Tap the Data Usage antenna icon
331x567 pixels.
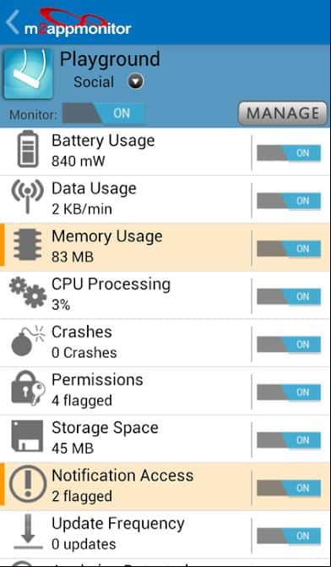[x=27, y=196]
